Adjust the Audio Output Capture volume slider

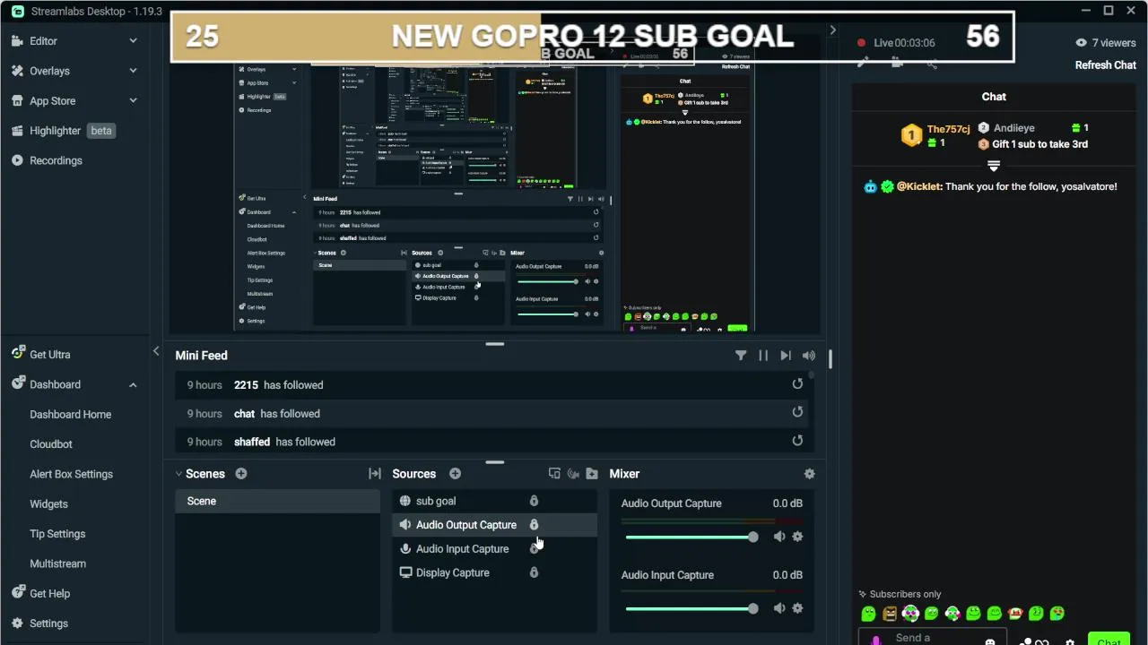pos(691,537)
